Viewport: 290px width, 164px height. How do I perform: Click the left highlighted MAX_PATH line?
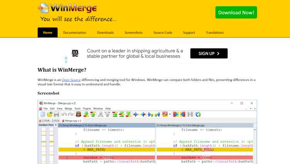tap(107, 150)
